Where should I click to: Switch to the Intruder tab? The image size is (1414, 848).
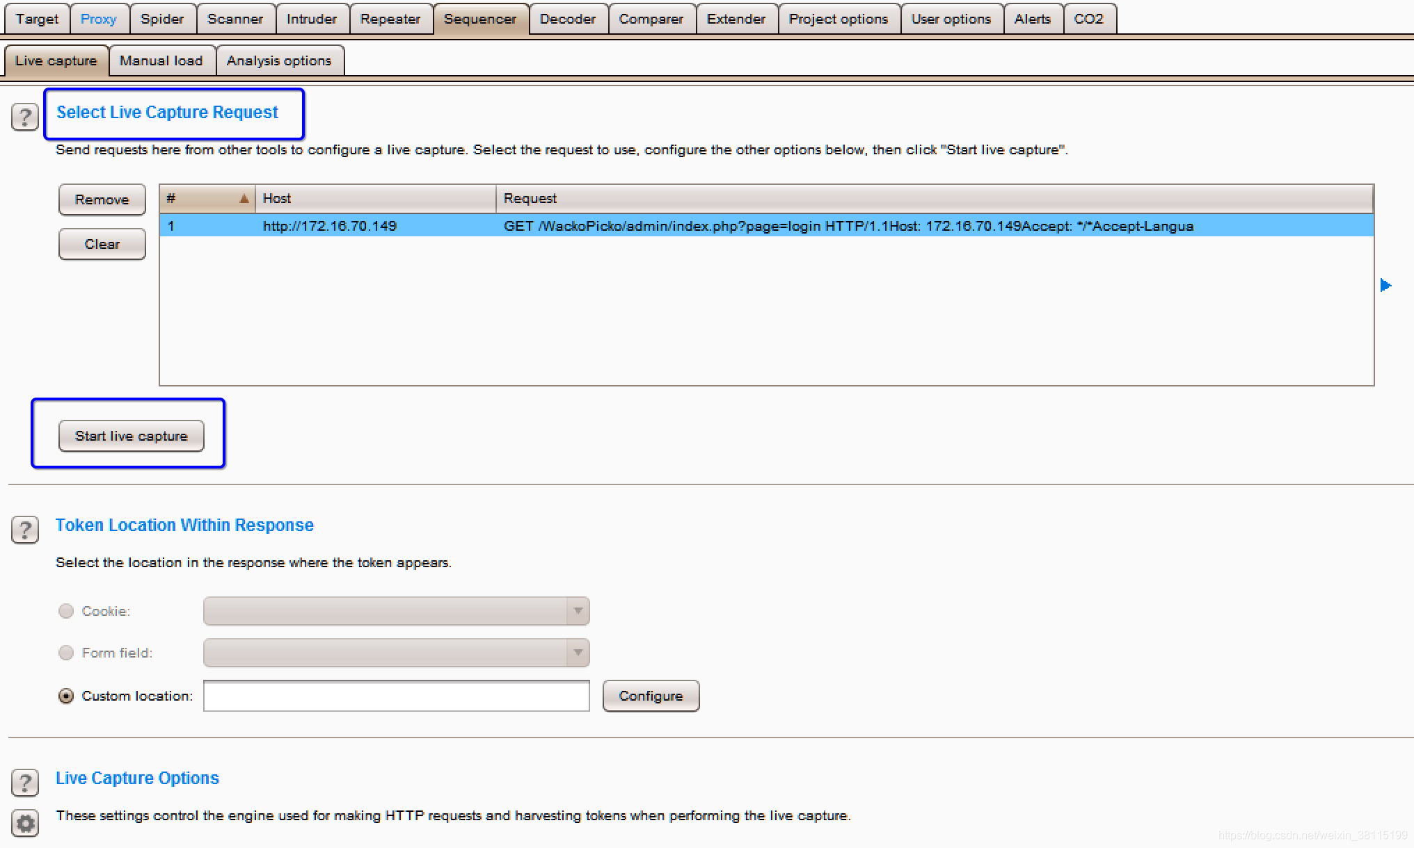click(311, 19)
